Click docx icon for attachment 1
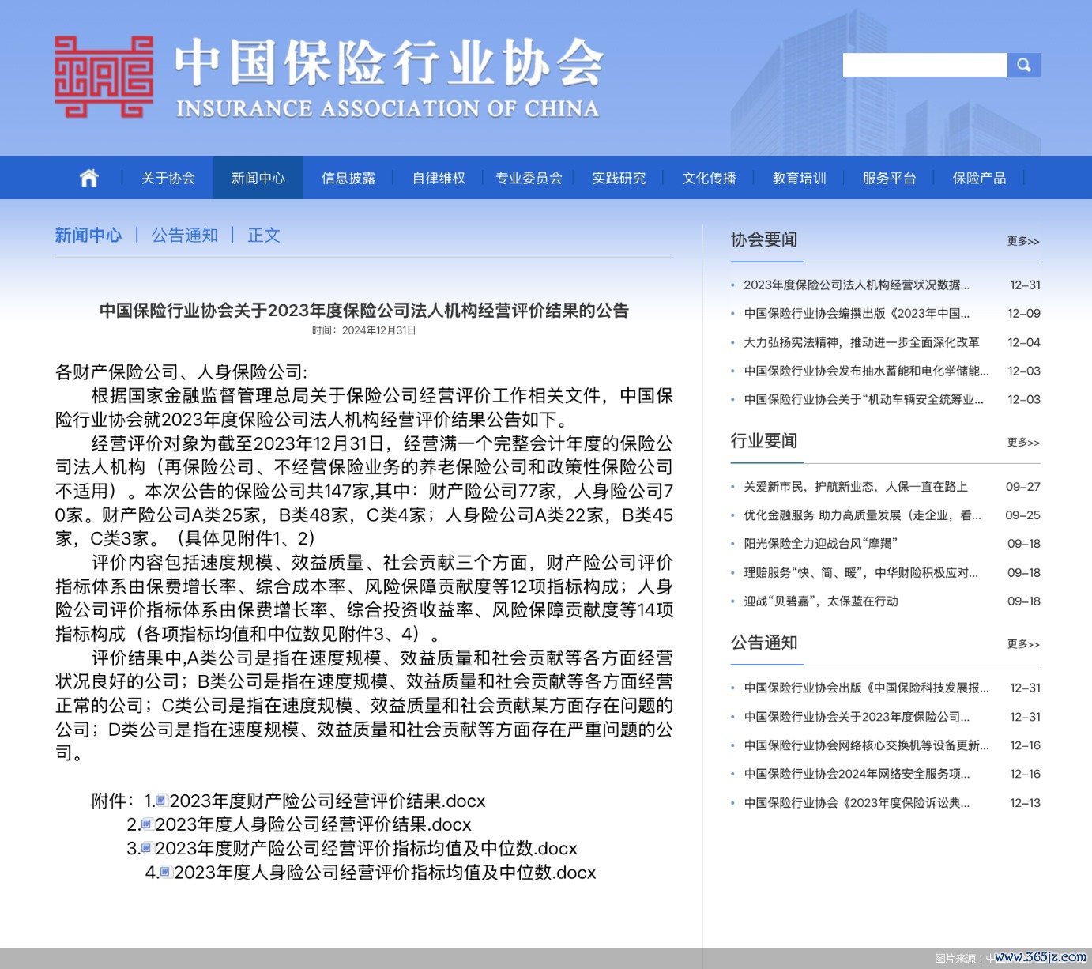 pyautogui.click(x=162, y=801)
